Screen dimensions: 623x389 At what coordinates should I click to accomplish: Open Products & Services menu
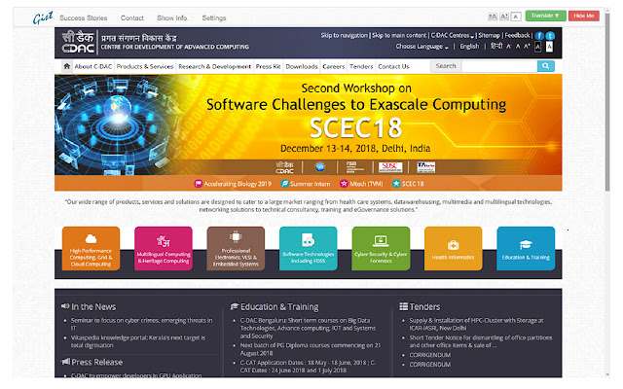pos(145,66)
